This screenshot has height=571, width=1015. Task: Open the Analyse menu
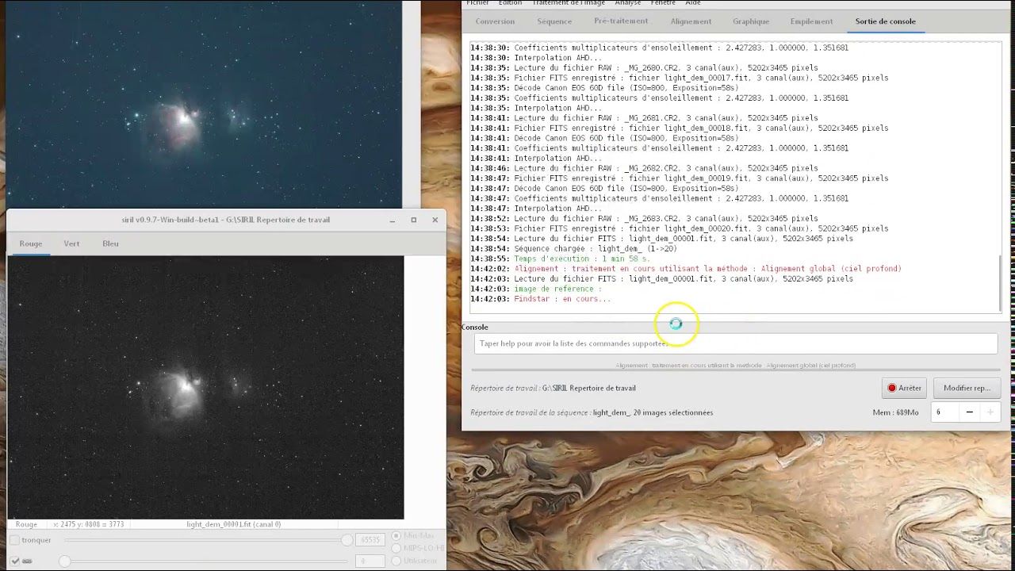(x=627, y=3)
